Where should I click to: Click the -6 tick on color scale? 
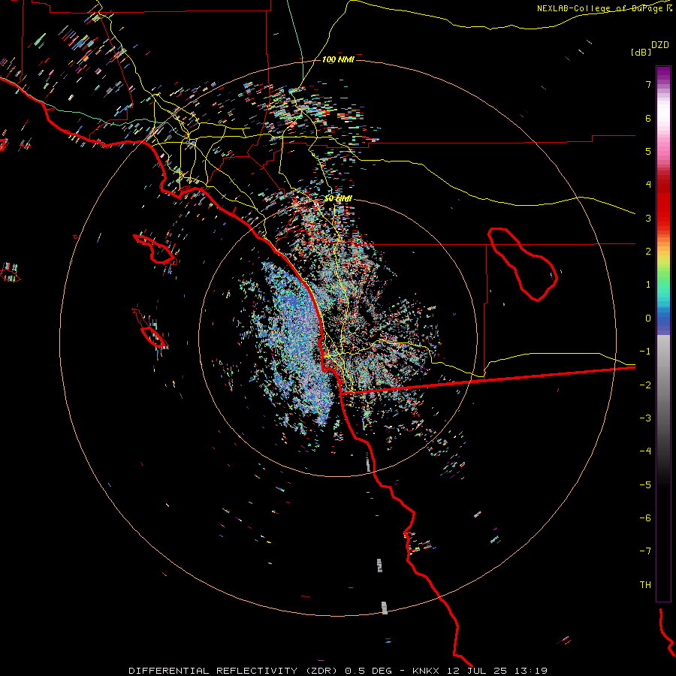tap(645, 518)
